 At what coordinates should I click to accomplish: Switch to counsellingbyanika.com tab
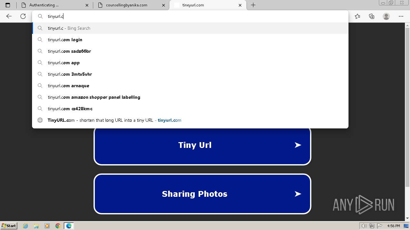pyautogui.click(x=131, y=5)
